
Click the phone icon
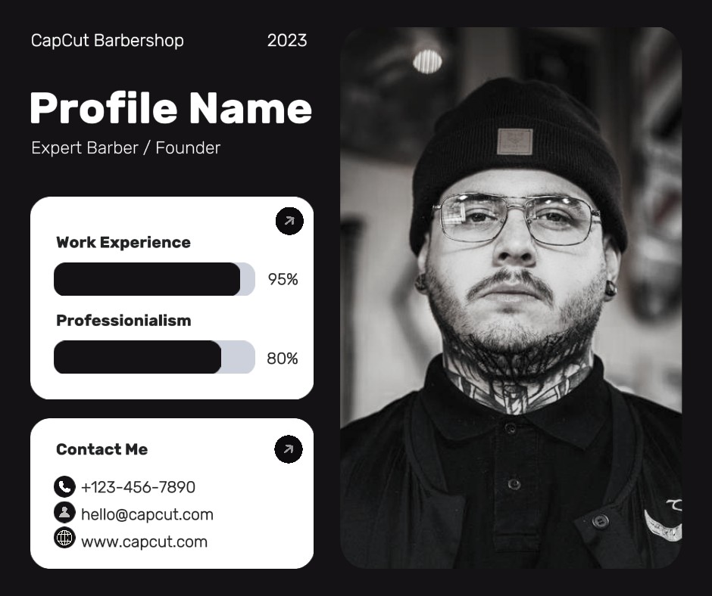click(x=64, y=486)
